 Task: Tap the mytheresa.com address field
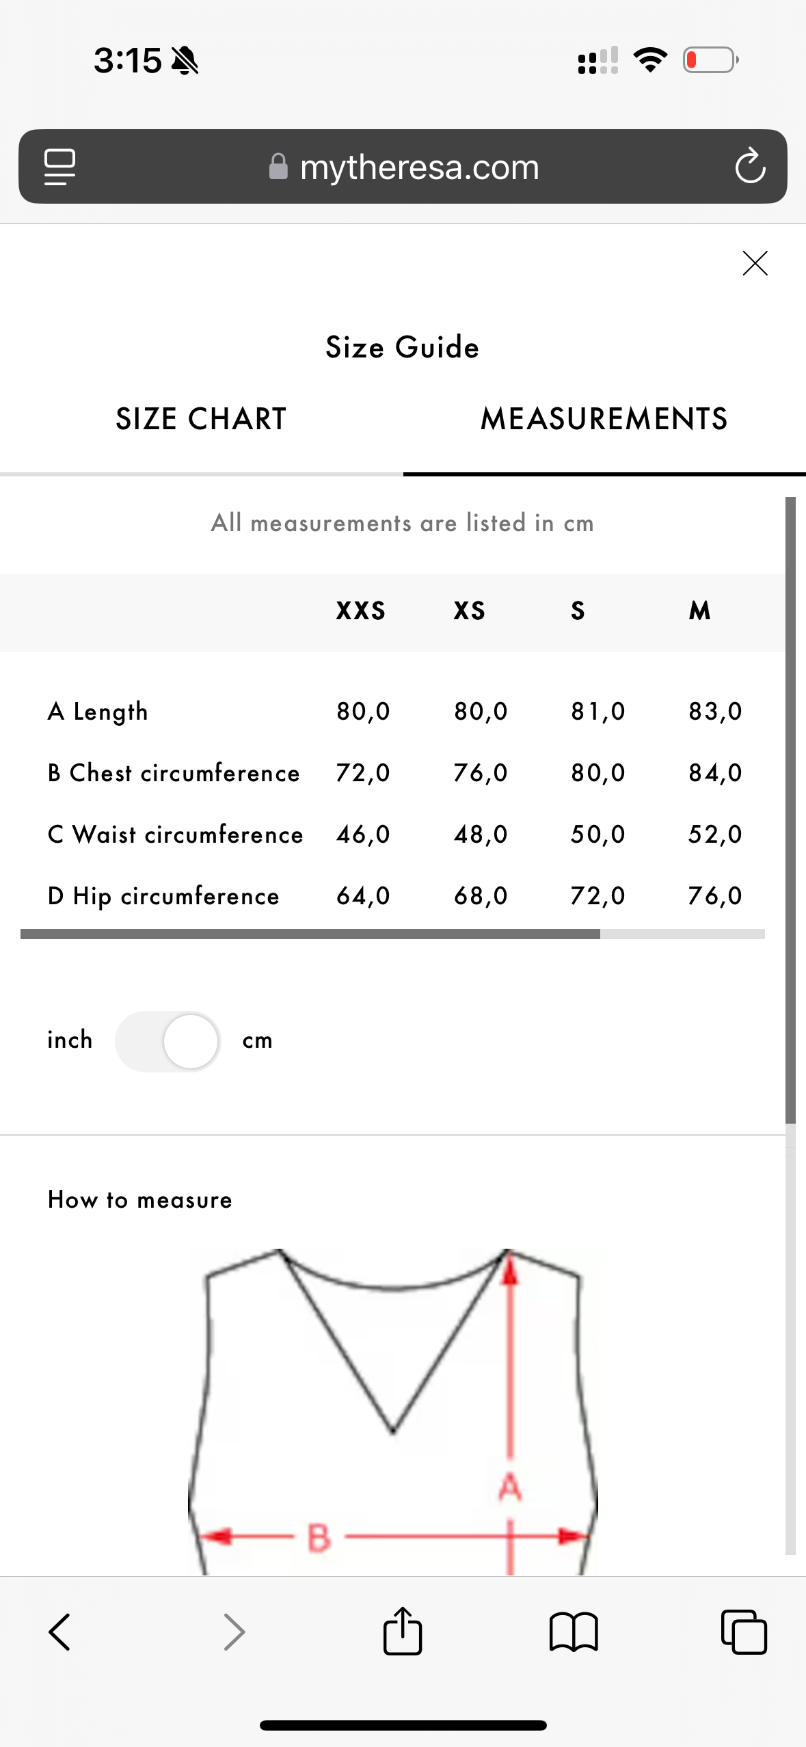pyautogui.click(x=419, y=167)
